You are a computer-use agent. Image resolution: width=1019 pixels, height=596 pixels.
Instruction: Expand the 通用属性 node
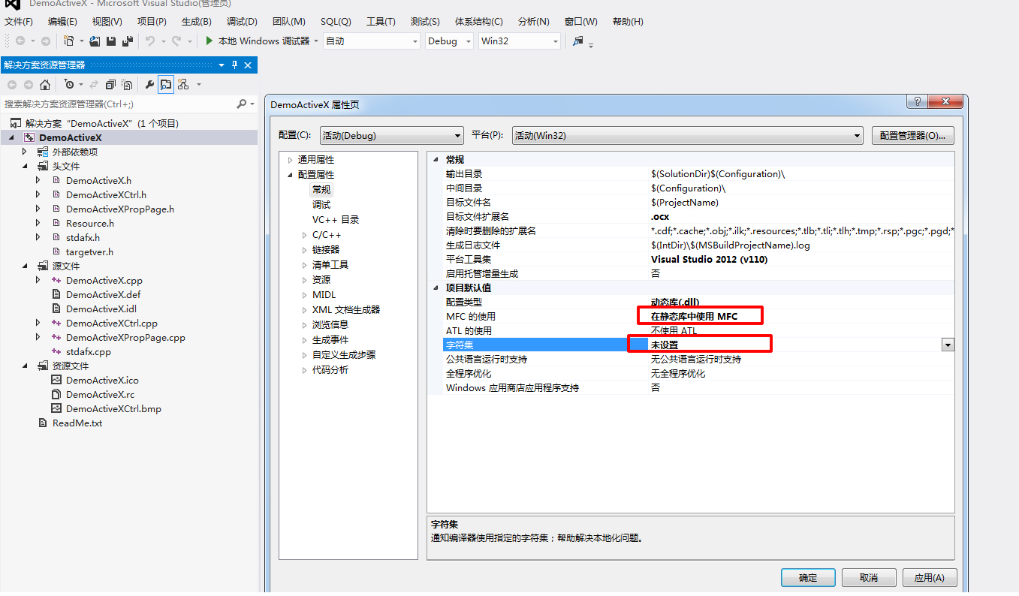pos(290,160)
